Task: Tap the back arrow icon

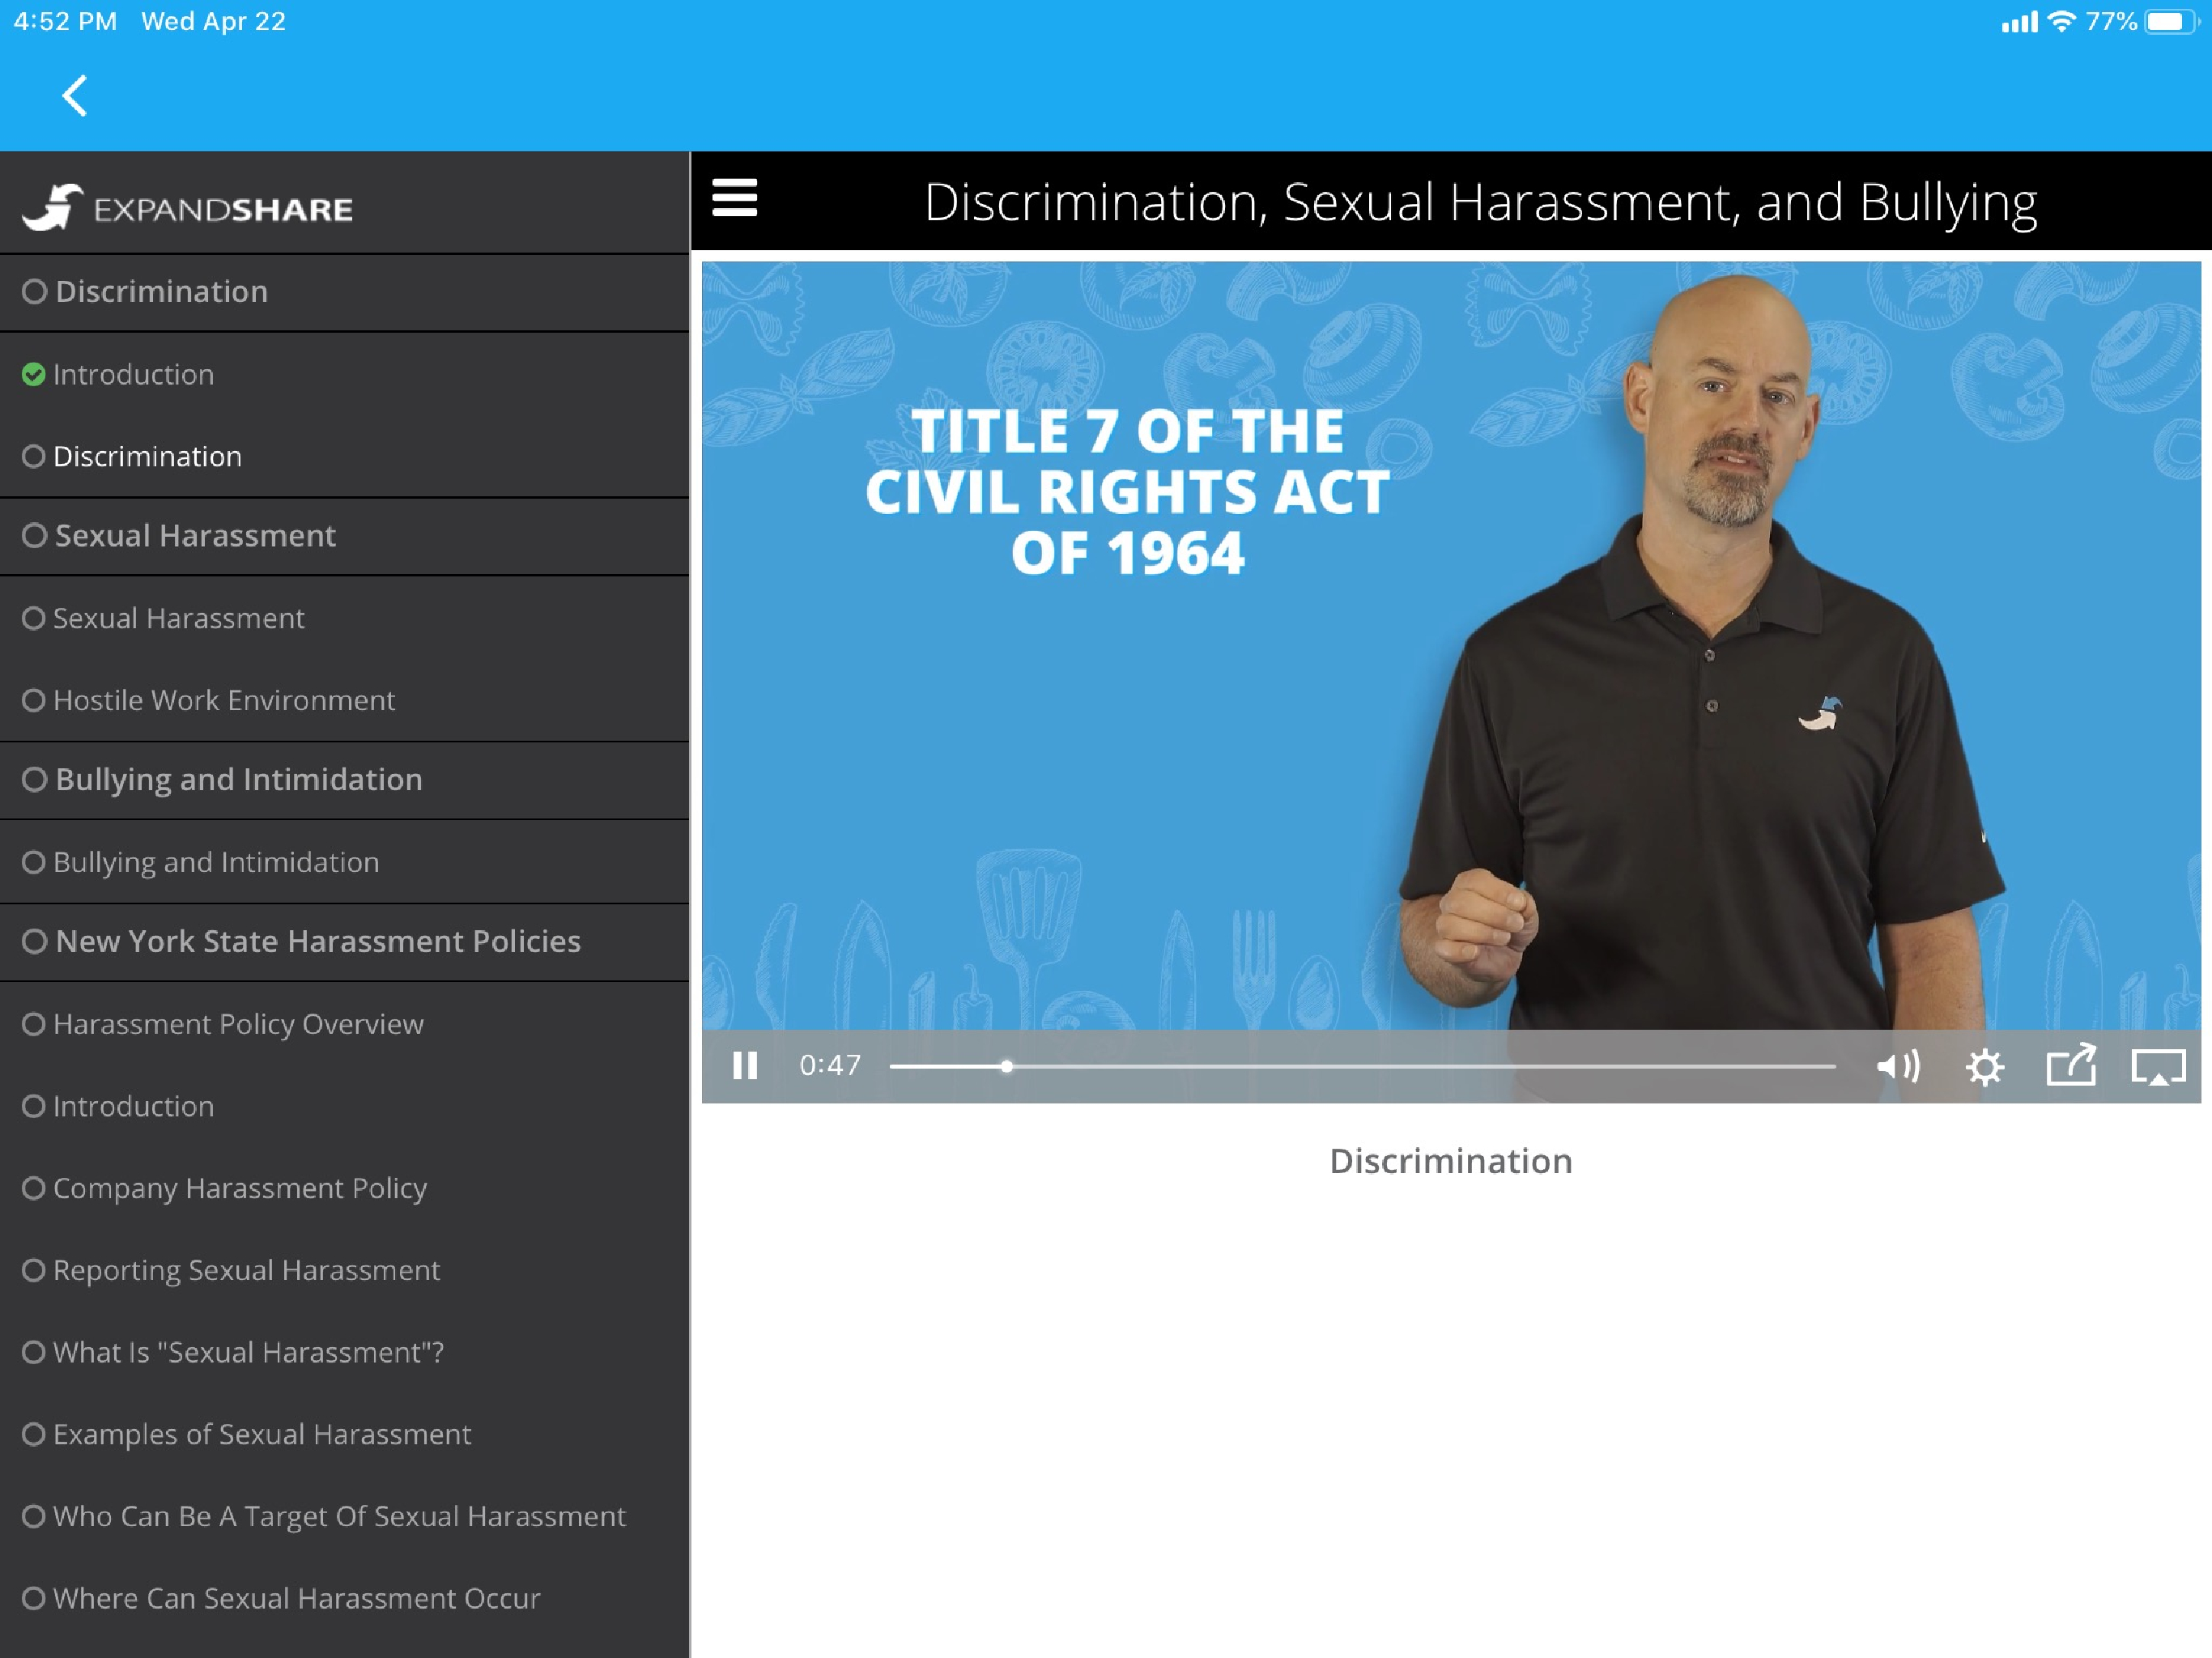Action: pos(75,96)
